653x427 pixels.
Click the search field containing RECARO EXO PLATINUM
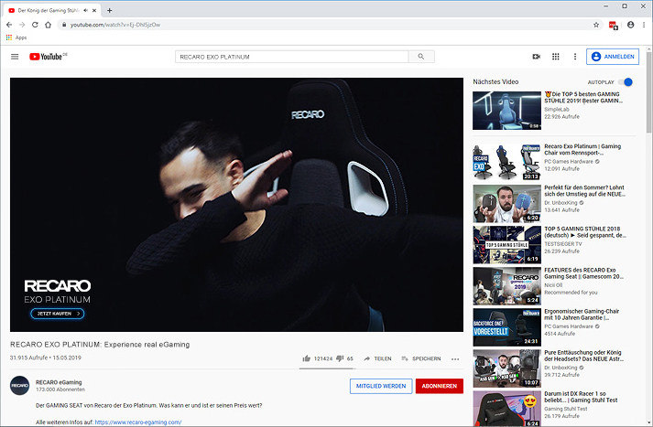click(x=291, y=57)
